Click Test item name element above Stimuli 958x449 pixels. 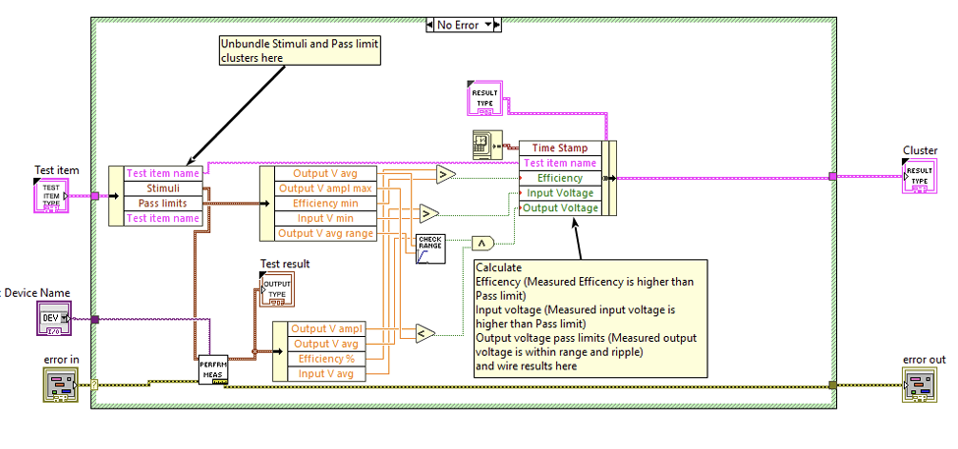(x=162, y=174)
